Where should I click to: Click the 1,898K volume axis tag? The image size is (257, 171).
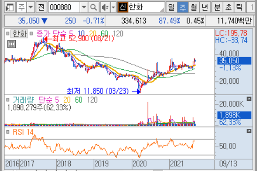click(x=234, y=115)
